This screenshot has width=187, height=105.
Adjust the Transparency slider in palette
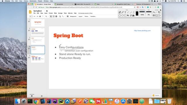tap(142, 12)
